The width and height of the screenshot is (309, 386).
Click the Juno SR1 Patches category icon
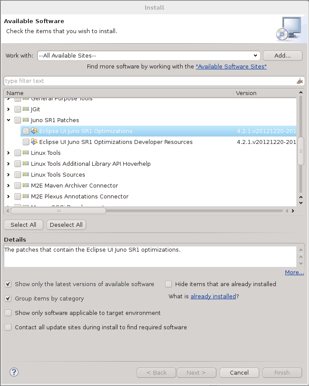point(26,120)
